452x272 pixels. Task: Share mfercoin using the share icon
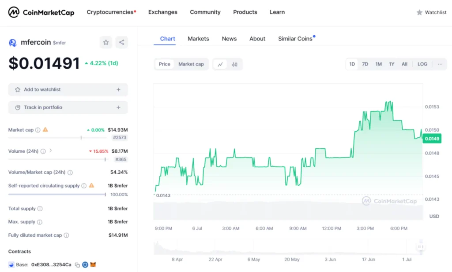122,42
